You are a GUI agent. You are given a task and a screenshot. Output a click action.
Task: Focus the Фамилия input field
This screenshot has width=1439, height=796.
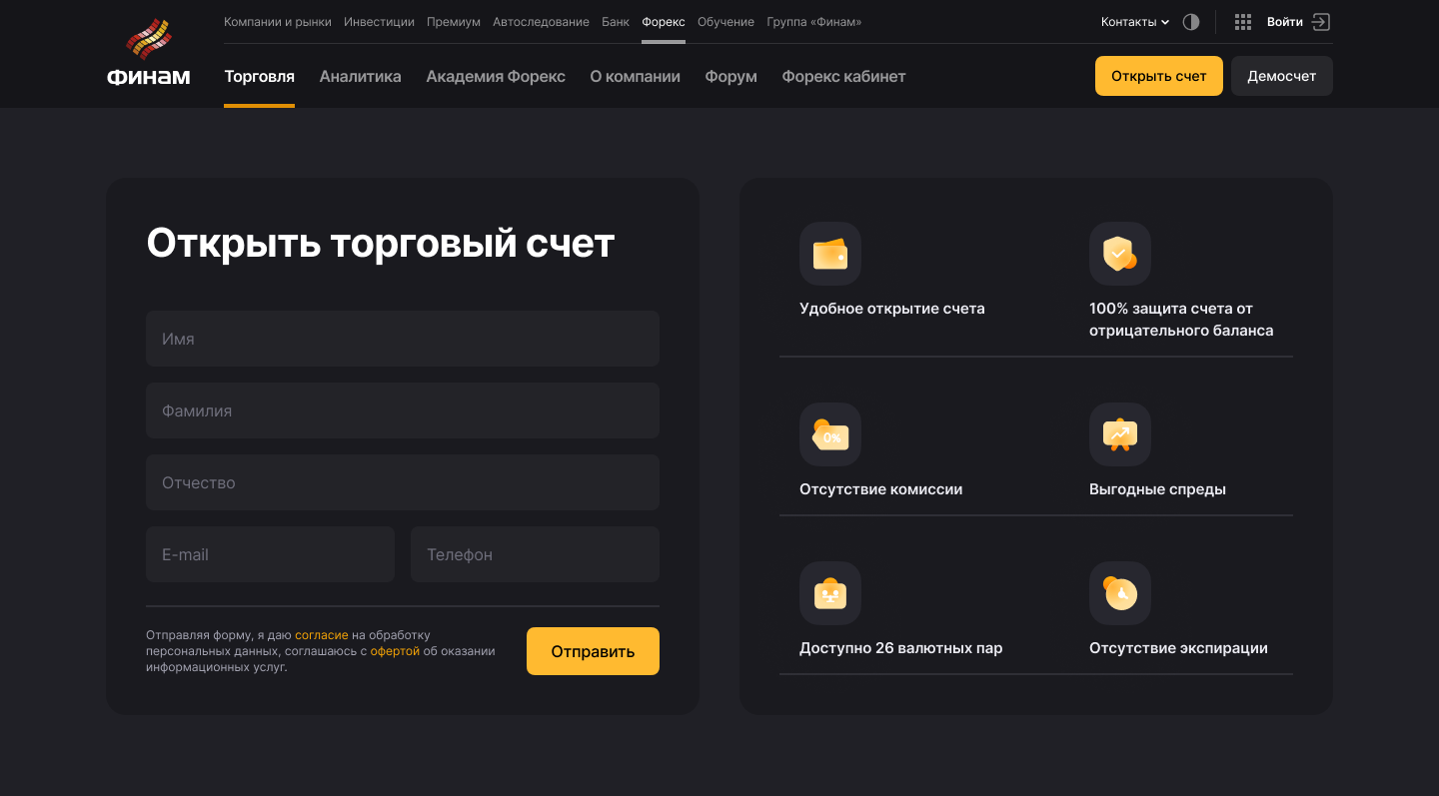[403, 410]
